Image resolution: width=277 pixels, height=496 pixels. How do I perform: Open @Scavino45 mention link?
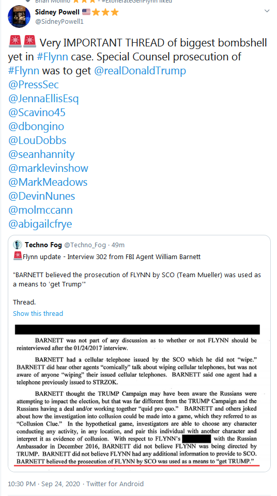click(37, 113)
